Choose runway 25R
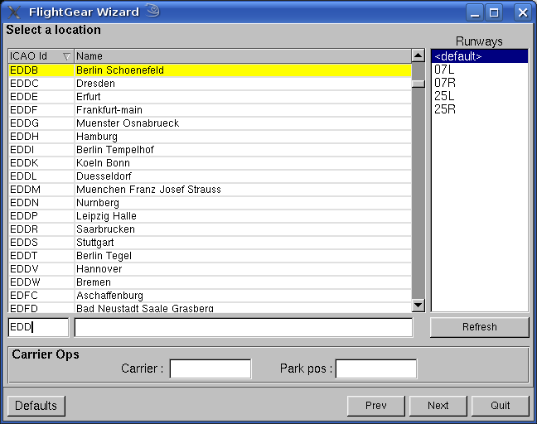Viewport: 537px width, 424px height. (x=480, y=109)
